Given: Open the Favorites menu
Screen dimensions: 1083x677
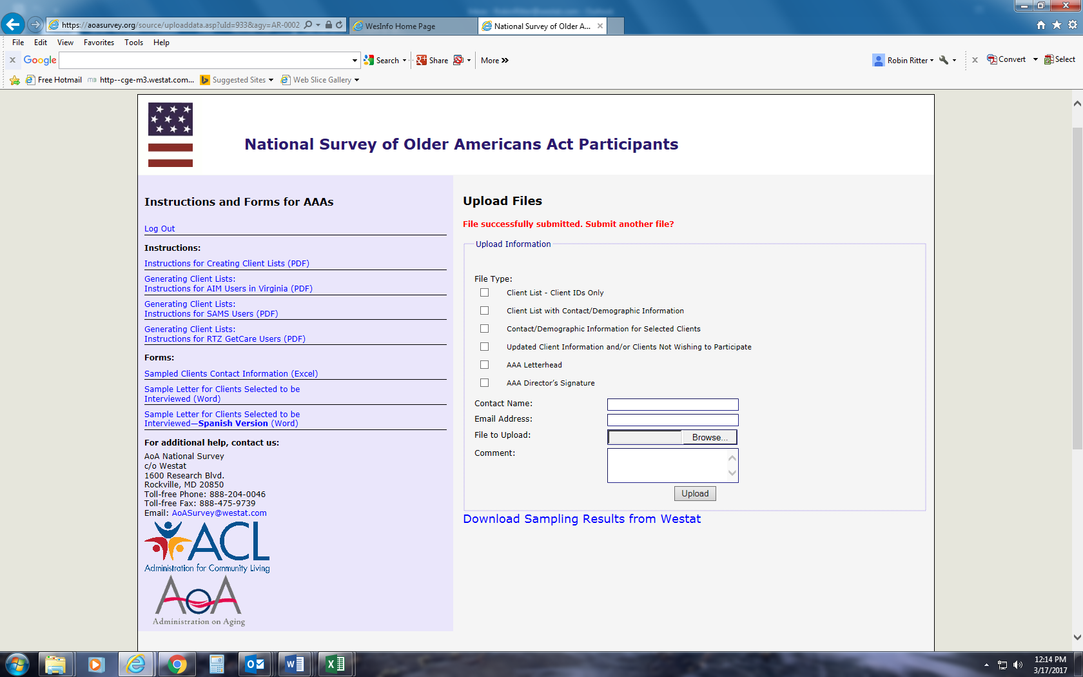Looking at the screenshot, I should (99, 43).
